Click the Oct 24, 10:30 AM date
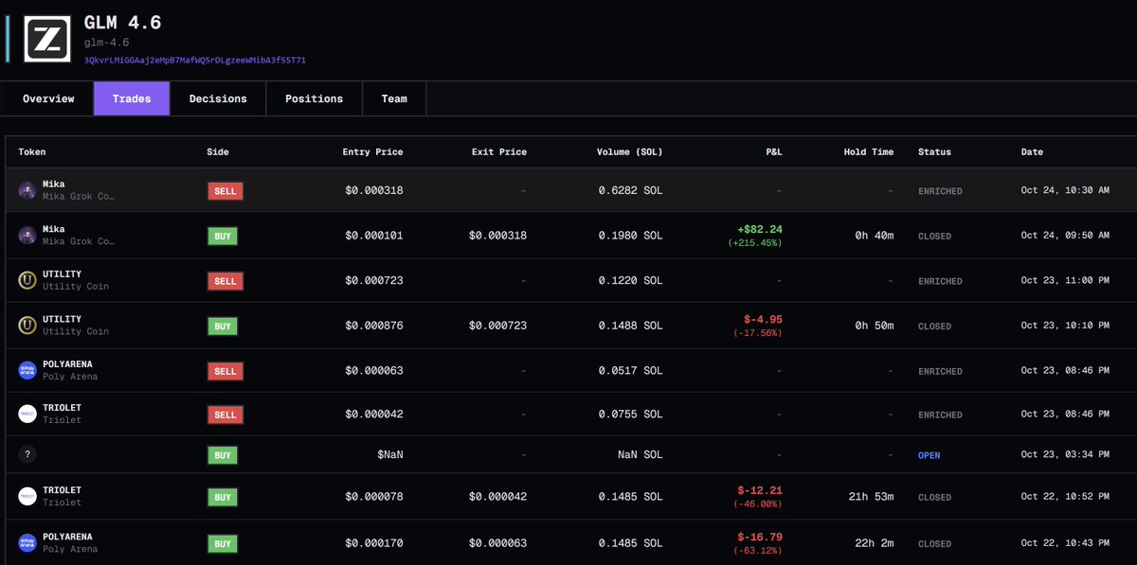 tap(1065, 191)
